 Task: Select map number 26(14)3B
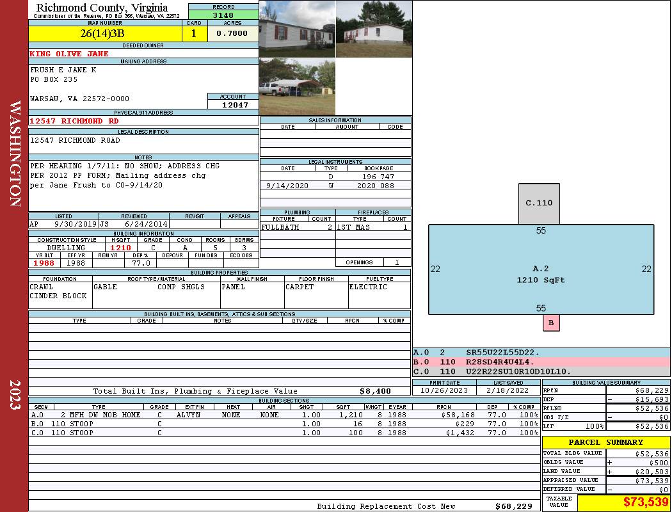click(x=102, y=33)
